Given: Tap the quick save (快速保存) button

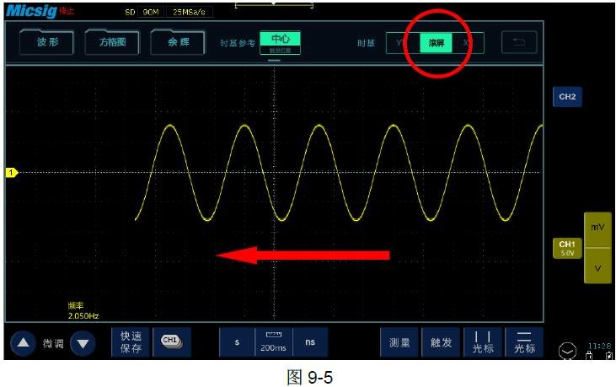Looking at the screenshot, I should tap(131, 342).
